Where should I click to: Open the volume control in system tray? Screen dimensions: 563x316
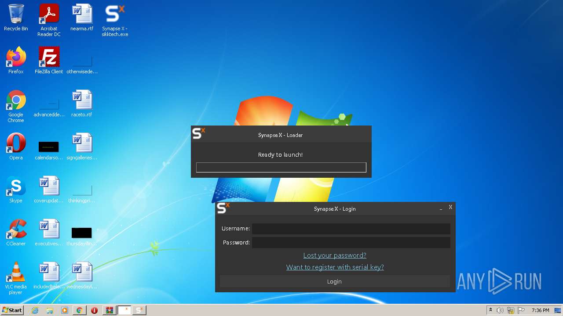(500, 310)
